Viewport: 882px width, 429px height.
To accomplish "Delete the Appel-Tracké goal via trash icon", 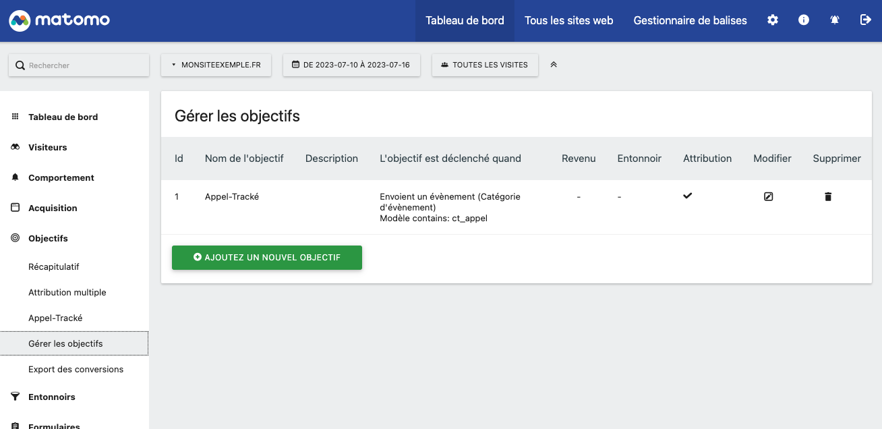I will coord(828,197).
